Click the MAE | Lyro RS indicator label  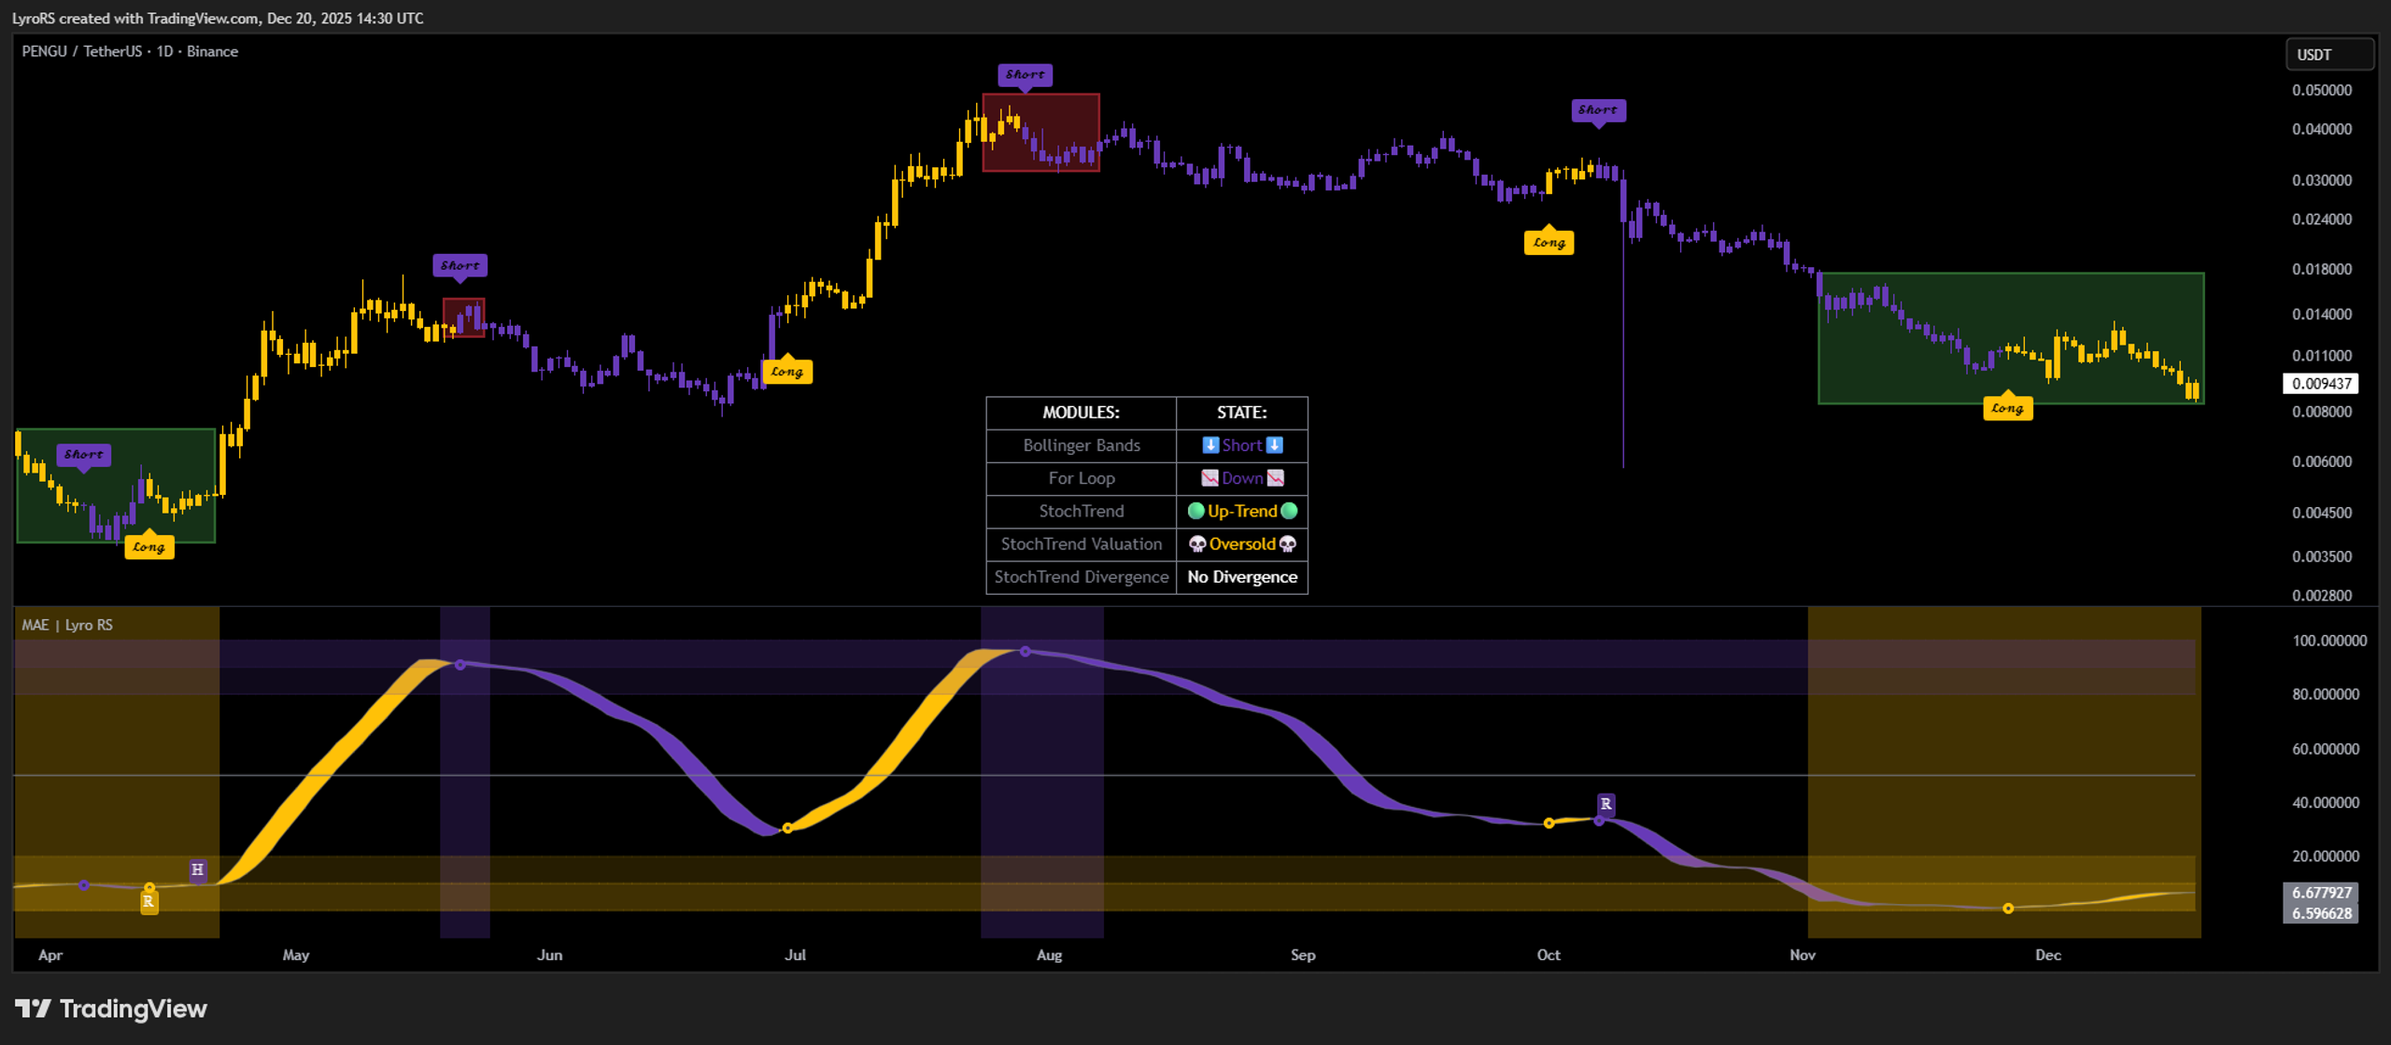click(67, 625)
